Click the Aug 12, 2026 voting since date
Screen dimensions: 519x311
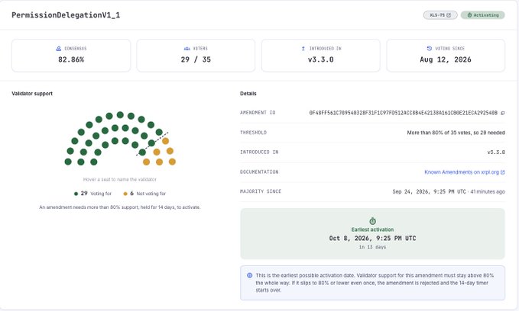pos(446,59)
